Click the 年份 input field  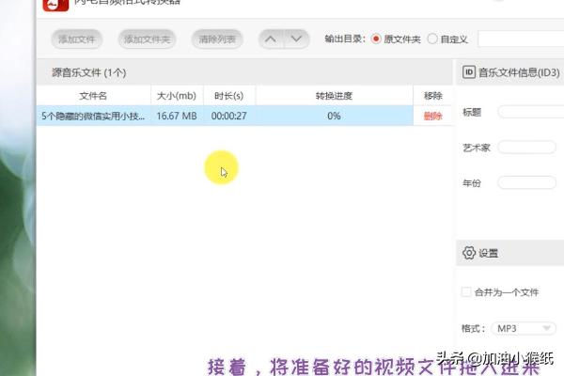[x=527, y=182]
